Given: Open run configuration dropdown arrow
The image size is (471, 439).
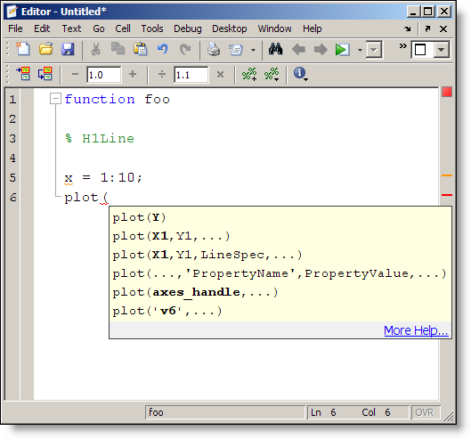Looking at the screenshot, I should 360,50.
